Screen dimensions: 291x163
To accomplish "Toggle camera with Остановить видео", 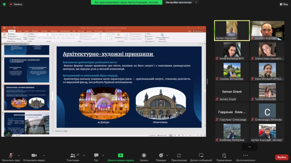I will click(x=34, y=156).
